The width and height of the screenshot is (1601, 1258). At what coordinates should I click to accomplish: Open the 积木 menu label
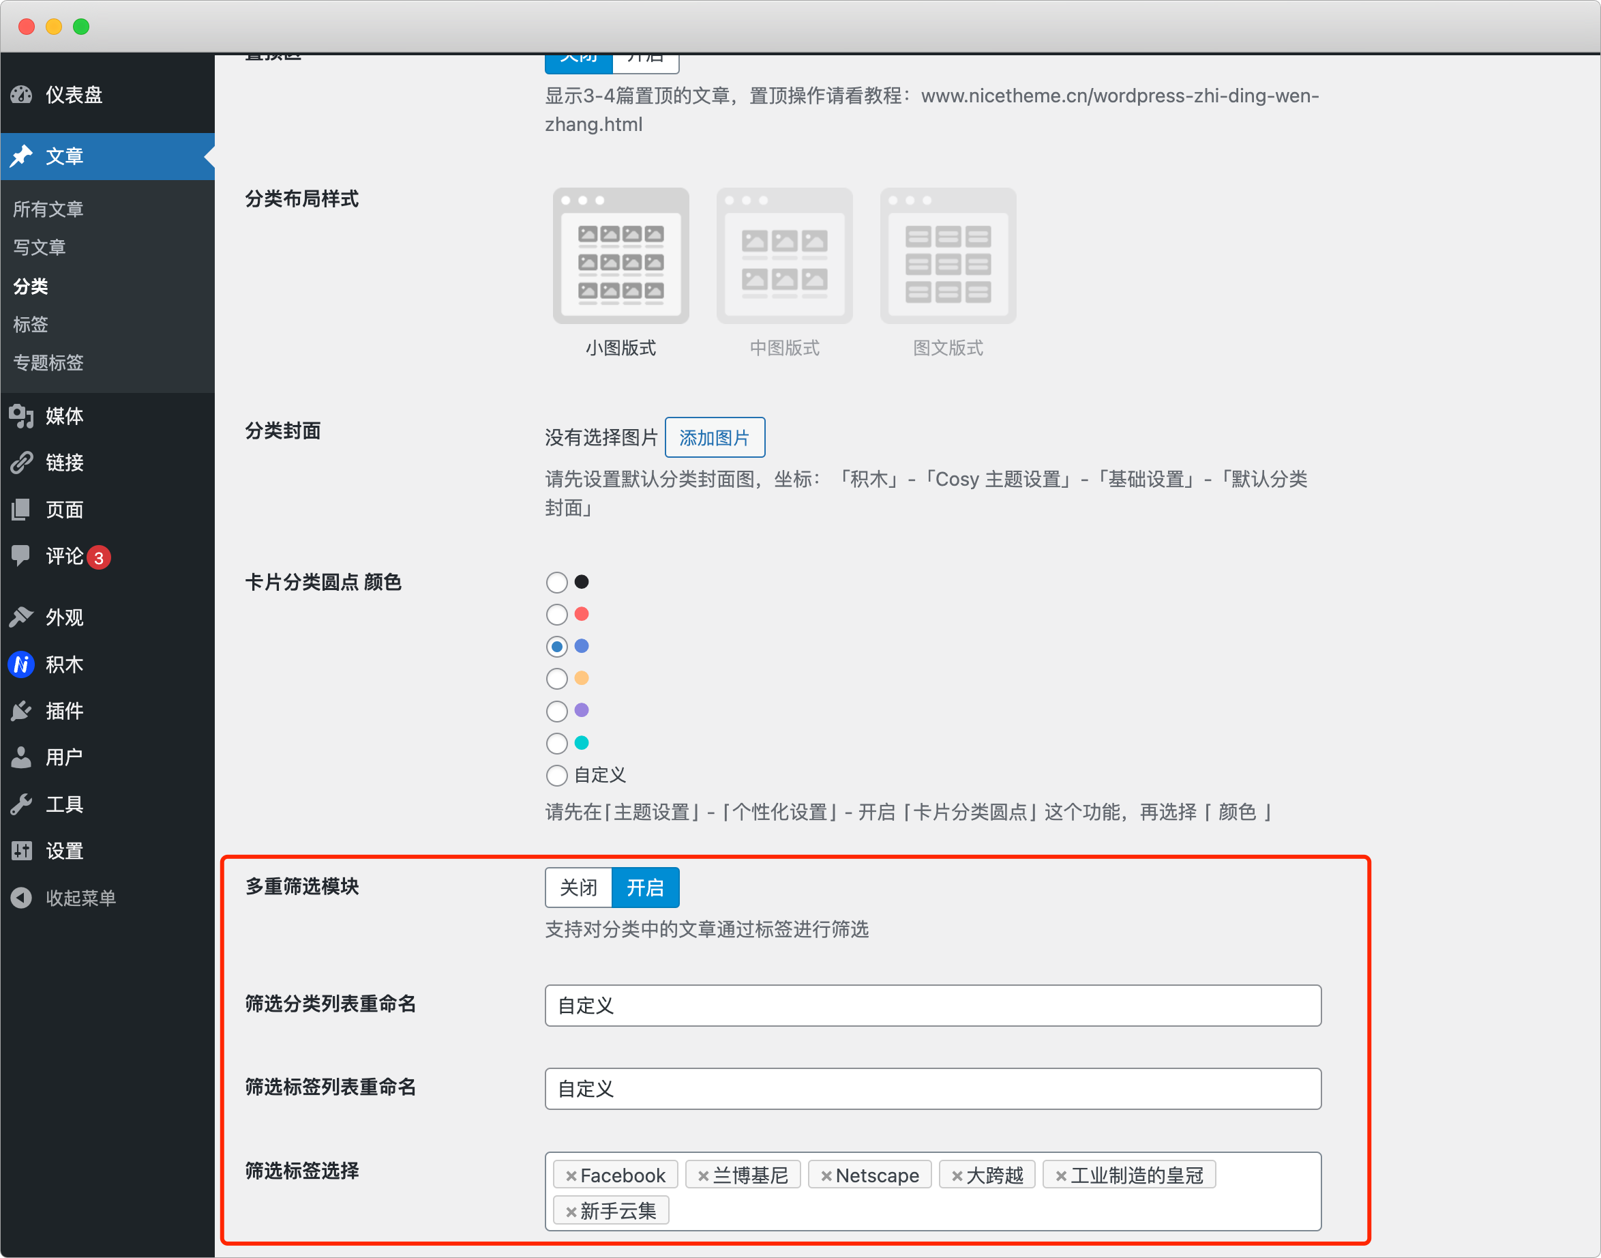tap(65, 664)
